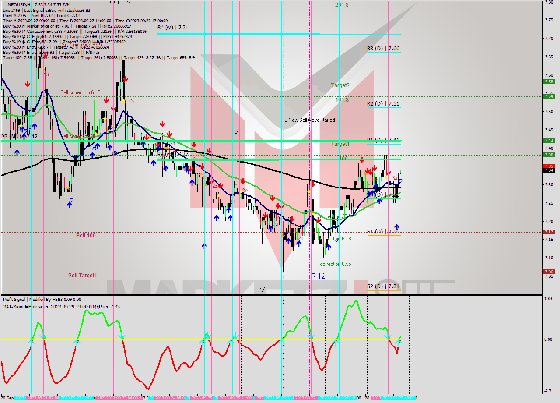Screen dimensions: 560x403
Task: Click the black 7.34 current price tag
Action: (x=549, y=170)
